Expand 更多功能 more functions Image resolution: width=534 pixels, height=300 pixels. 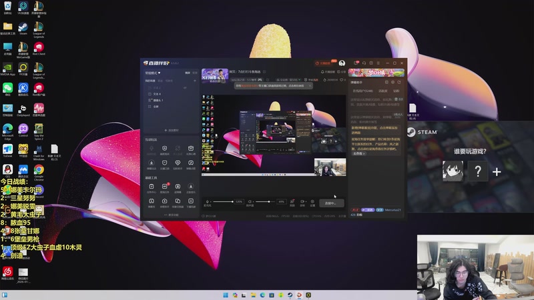pos(172,215)
